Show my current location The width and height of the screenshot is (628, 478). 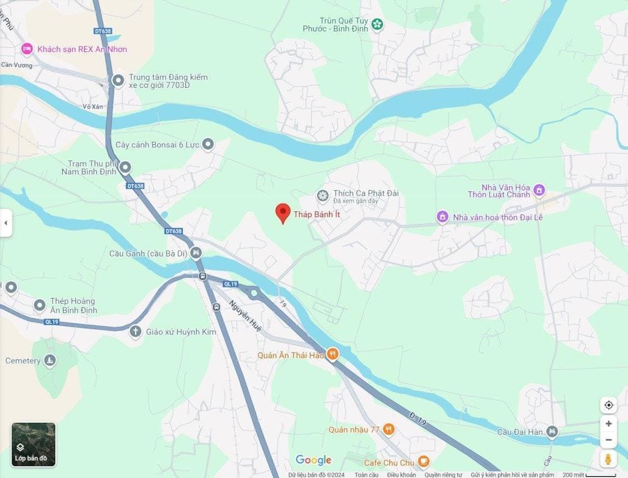[x=609, y=405]
